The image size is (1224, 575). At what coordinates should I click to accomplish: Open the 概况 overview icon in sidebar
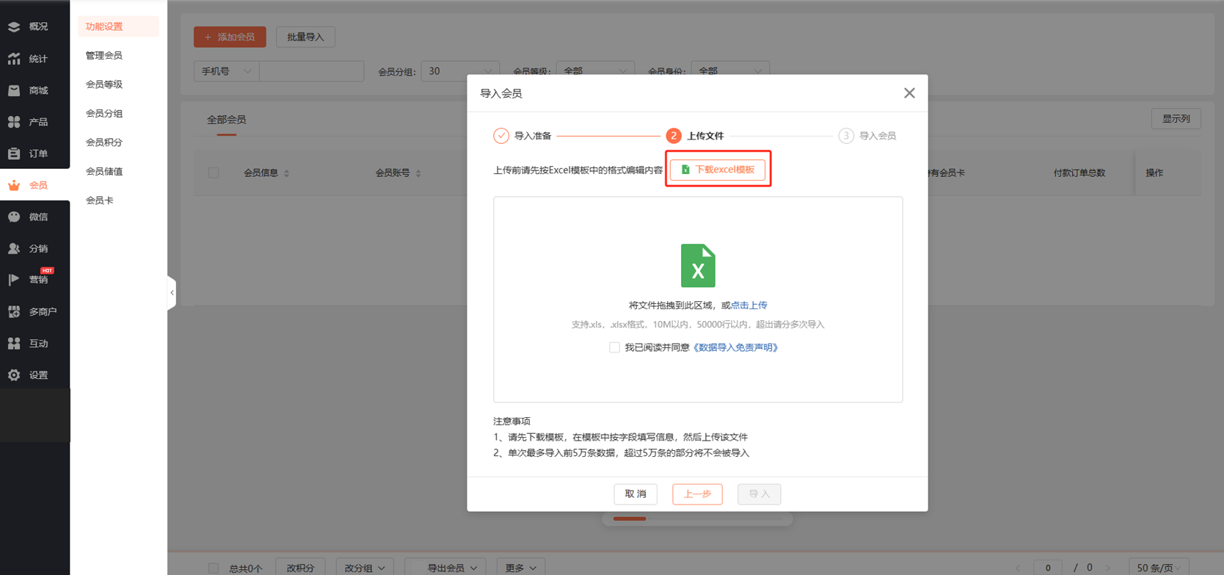(14, 26)
